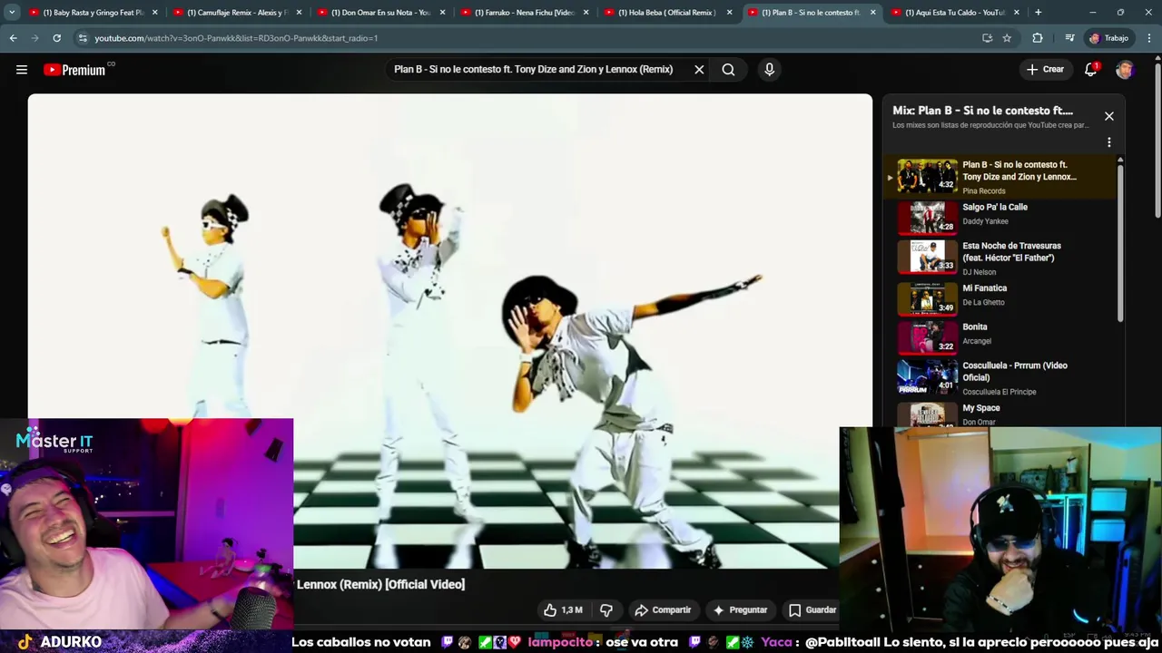The image size is (1162, 653).
Task: Click Guardar to save video
Action: click(812, 610)
